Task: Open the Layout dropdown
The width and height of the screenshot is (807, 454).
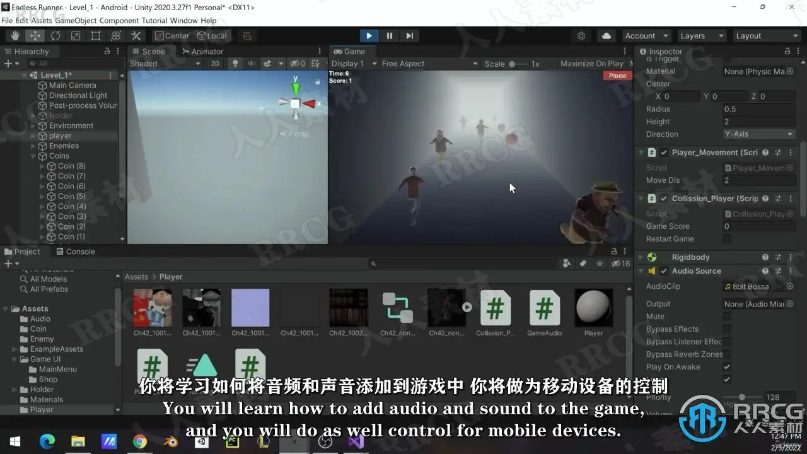Action: pyautogui.click(x=766, y=36)
